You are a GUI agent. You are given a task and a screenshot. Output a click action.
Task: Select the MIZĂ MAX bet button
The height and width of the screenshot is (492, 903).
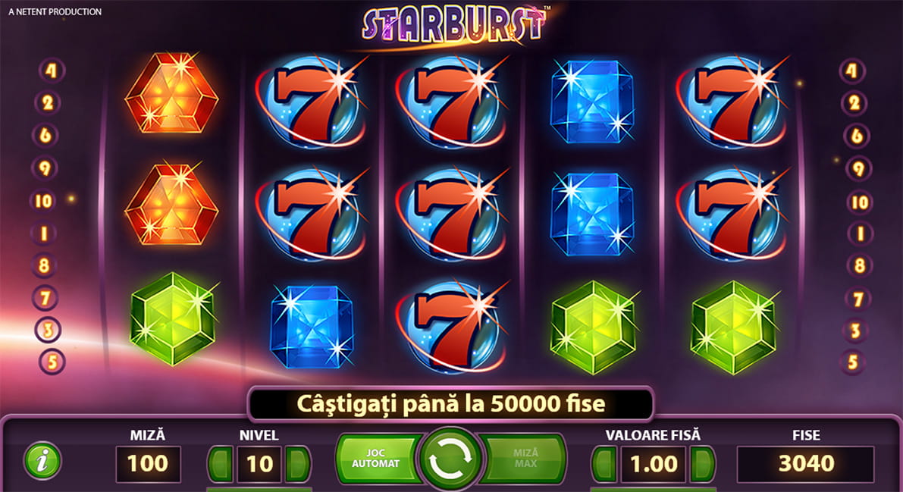[x=523, y=459]
